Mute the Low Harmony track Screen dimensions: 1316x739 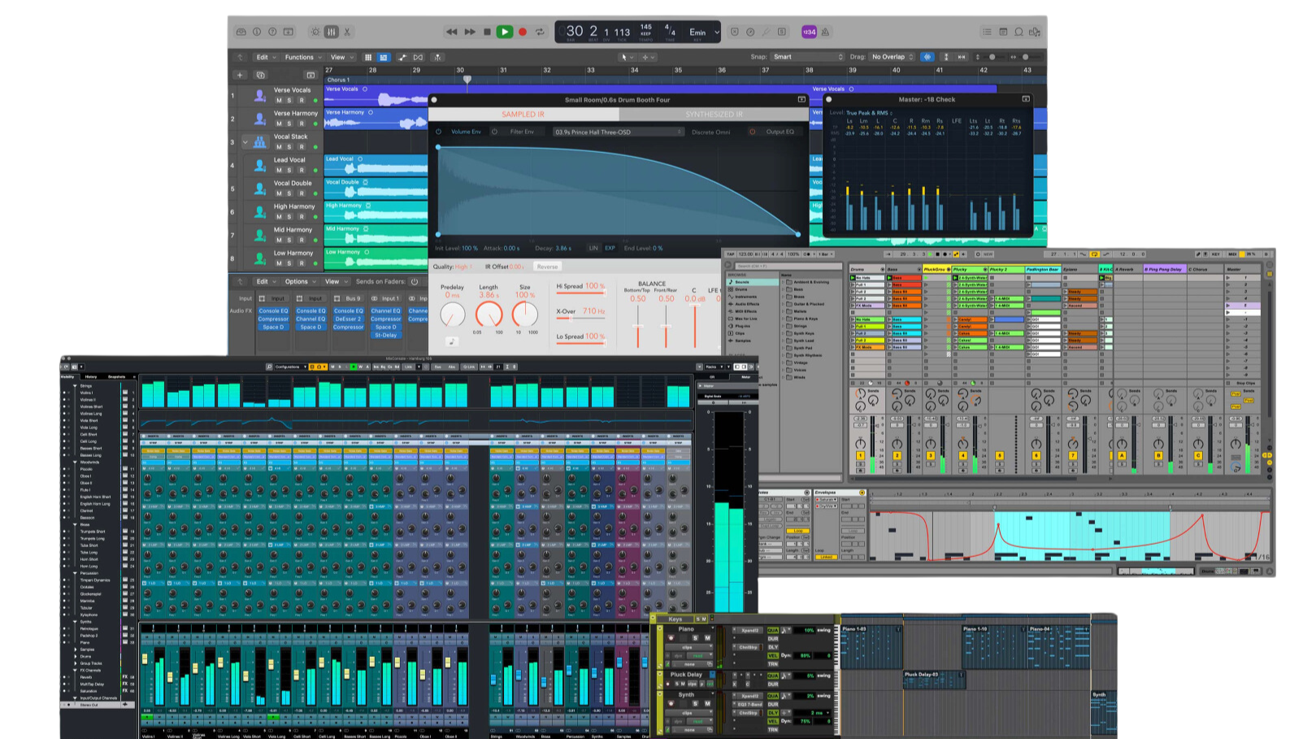pos(279,263)
